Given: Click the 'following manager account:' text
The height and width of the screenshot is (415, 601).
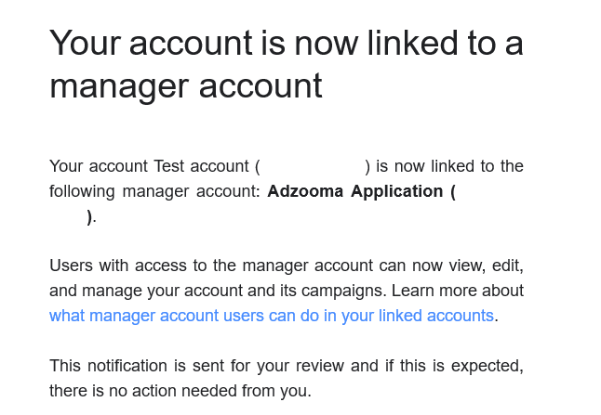Looking at the screenshot, I should click(154, 191).
